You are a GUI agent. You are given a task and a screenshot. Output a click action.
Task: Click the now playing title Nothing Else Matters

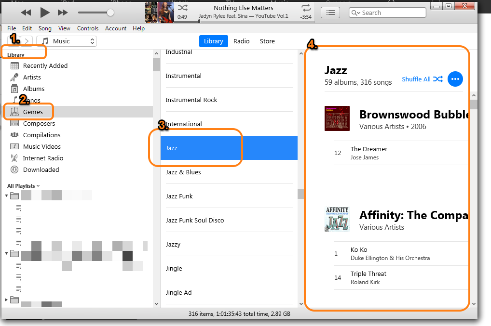pos(243,8)
